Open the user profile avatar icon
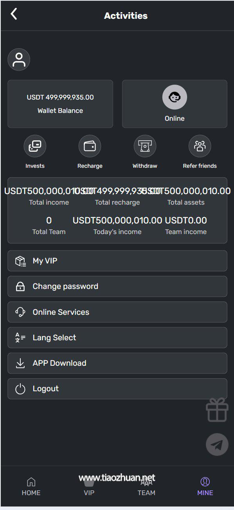Image resolution: width=234 pixels, height=510 pixels. click(19, 60)
